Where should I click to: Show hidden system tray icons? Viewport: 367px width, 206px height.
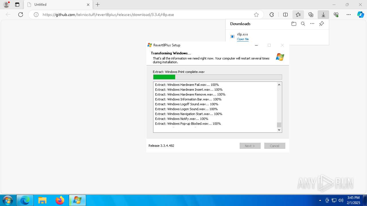[x=320, y=200]
